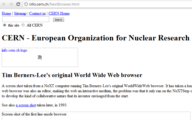Click the browser Forward arrow button

click(x=11, y=4)
